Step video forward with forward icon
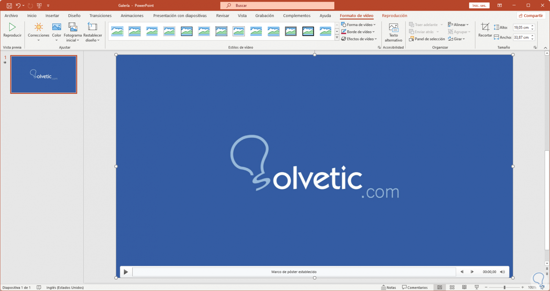Screen dimensions: 550x291 (x=472, y=272)
